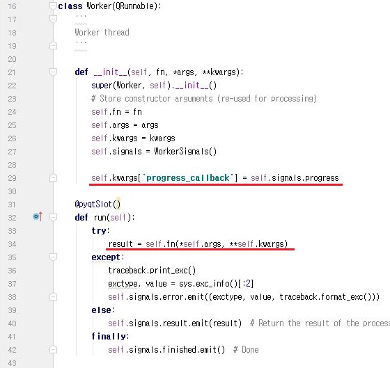Click 'exctype' variable on line 37
The height and width of the screenshot is (368, 390).
click(x=123, y=284)
